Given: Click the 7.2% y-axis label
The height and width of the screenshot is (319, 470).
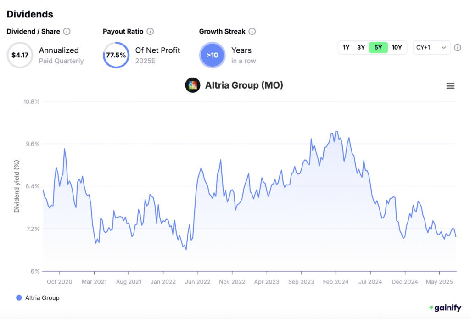Looking at the screenshot, I should [x=33, y=229].
